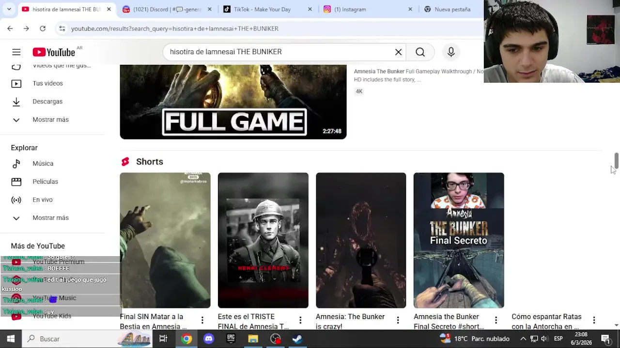Screen dimensions: 620x348
Task: Switch to Chrome in the taskbar
Action: [186, 339]
